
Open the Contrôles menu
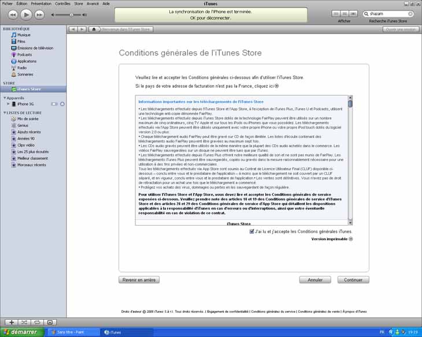(62, 3)
